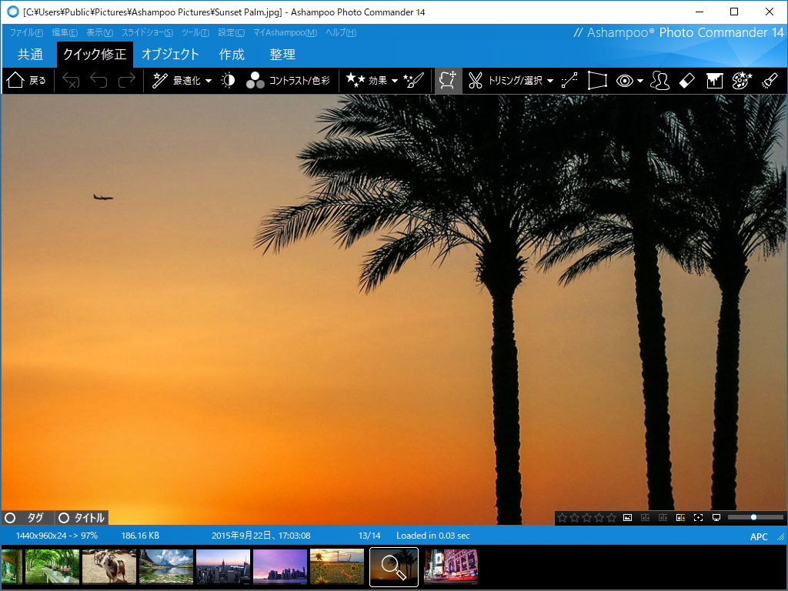Click the highlighted yellow compare view icon
This screenshot has width=788, height=591.
coord(680,518)
